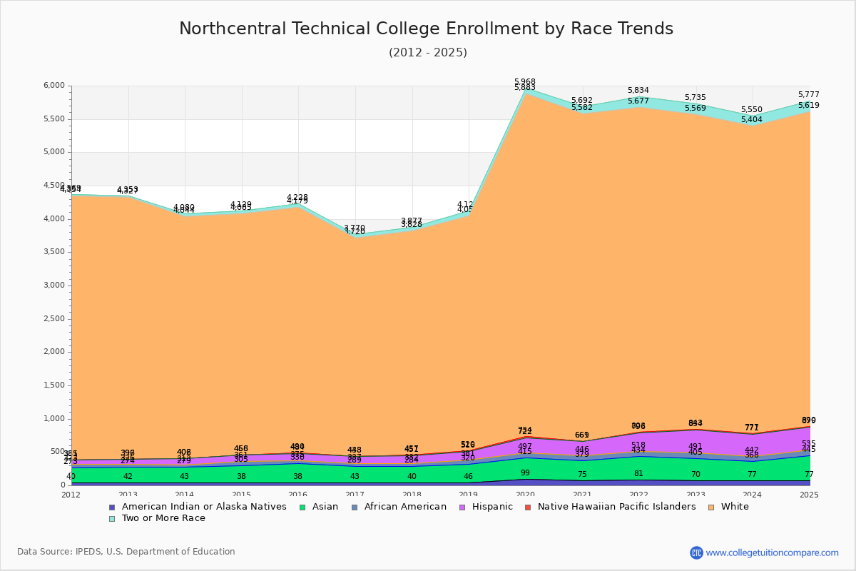Click the 2,000 y-axis label
Viewport: 856px width, 571px height.
pos(54,352)
